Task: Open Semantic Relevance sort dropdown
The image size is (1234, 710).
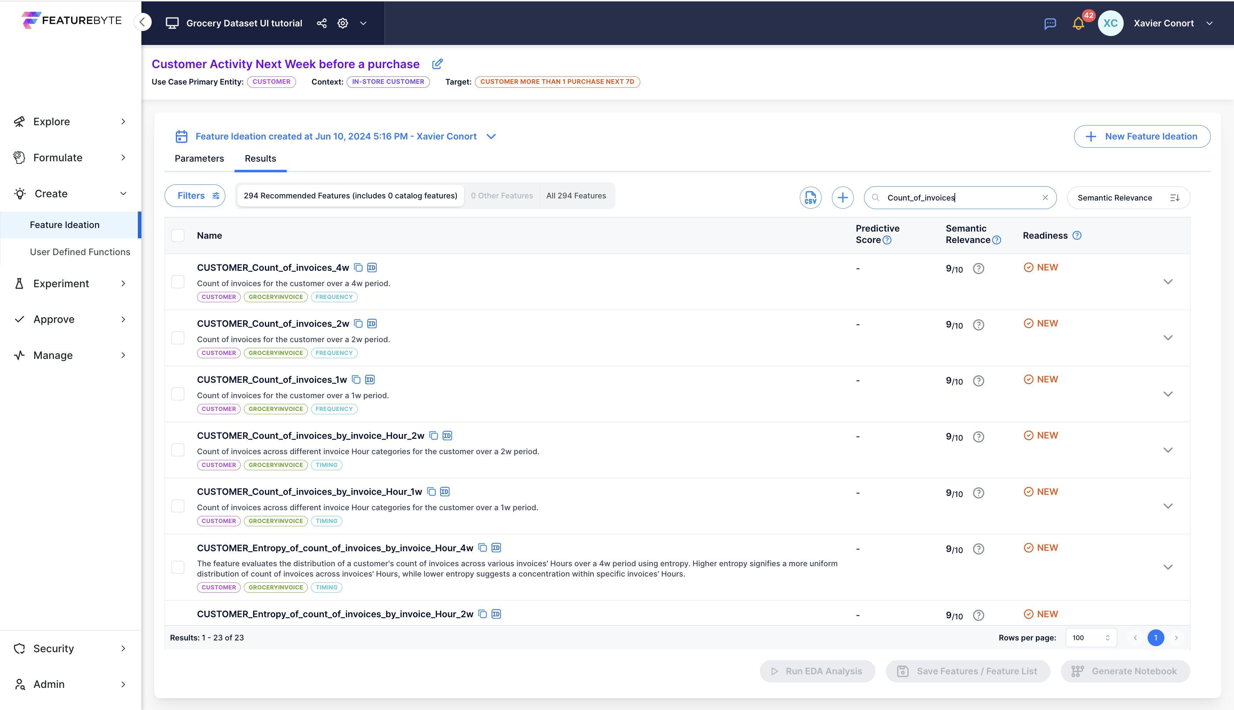Action: tap(1128, 198)
